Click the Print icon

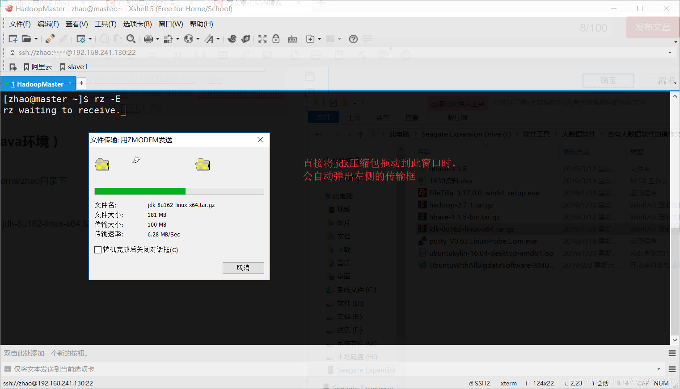click(148, 39)
